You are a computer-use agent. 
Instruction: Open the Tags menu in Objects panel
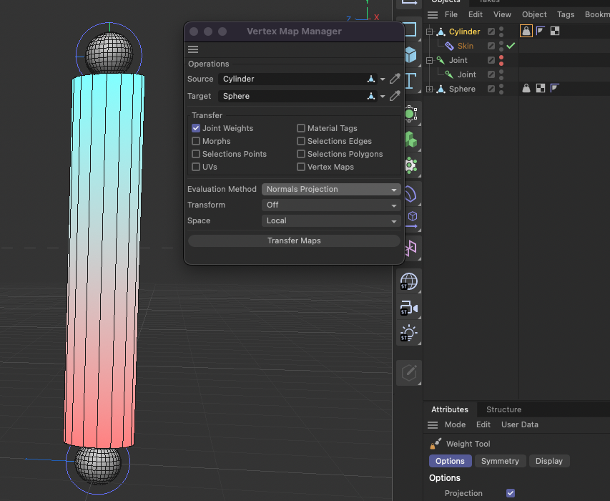pyautogui.click(x=566, y=14)
